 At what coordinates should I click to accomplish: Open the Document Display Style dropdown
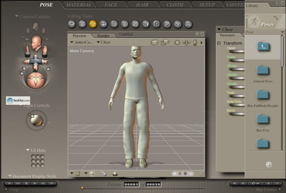(x=10, y=176)
